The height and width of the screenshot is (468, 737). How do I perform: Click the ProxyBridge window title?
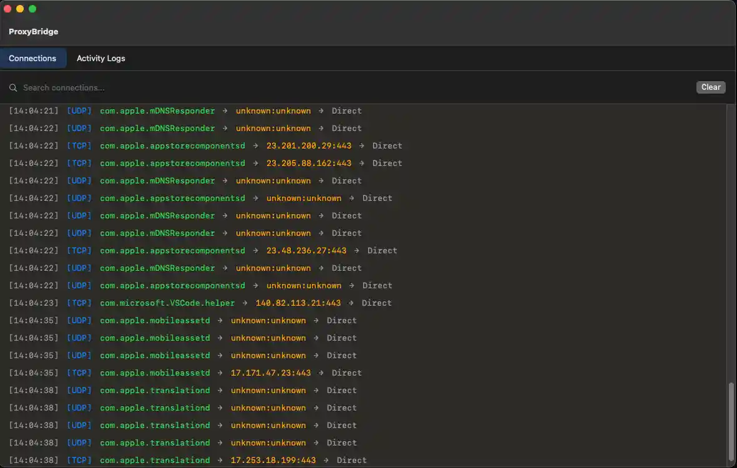(33, 31)
